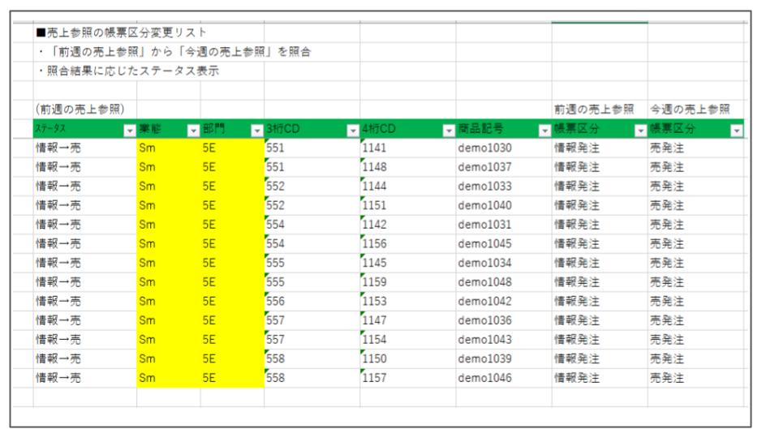Open the ステータス column filter dropdown
779x438 pixels.
[129, 130]
